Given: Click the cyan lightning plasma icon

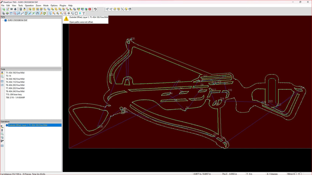Looking at the screenshot, I should (80, 13).
